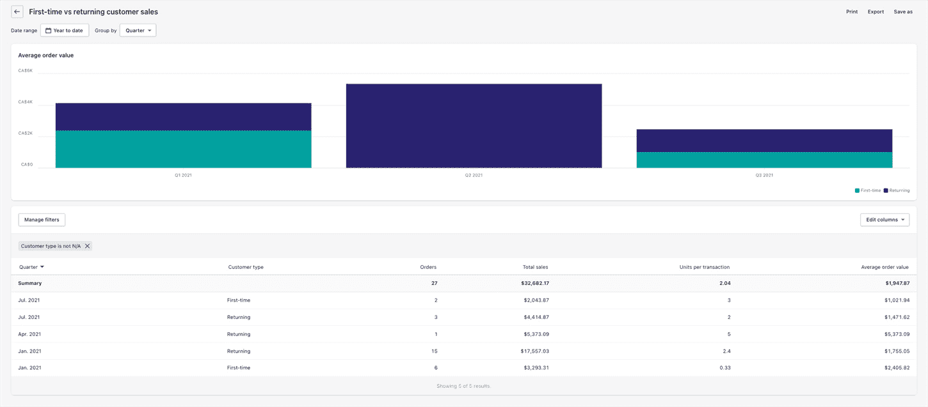The width and height of the screenshot is (928, 407).
Task: Click the $32,682.17 summary total sales
Action: click(x=534, y=283)
